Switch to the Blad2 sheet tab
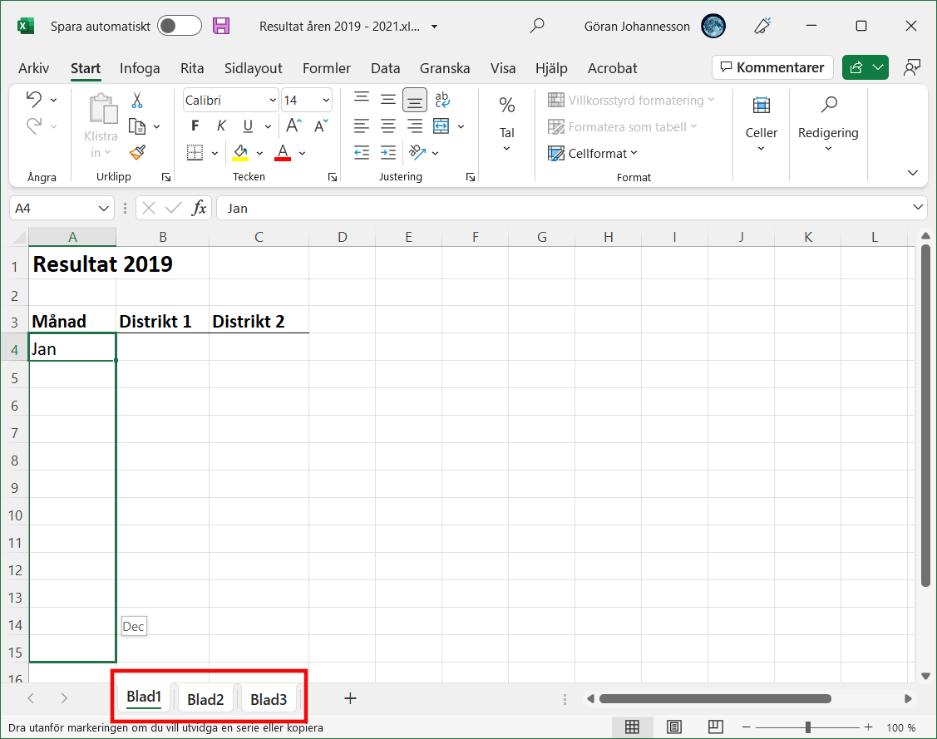The image size is (937, 739). click(205, 699)
